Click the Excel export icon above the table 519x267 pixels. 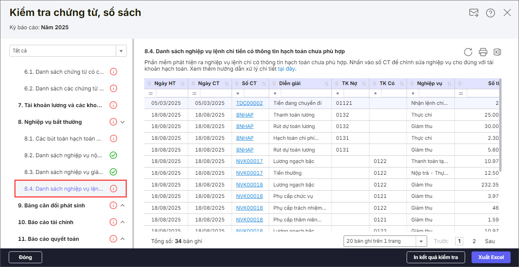pyautogui.click(x=497, y=52)
